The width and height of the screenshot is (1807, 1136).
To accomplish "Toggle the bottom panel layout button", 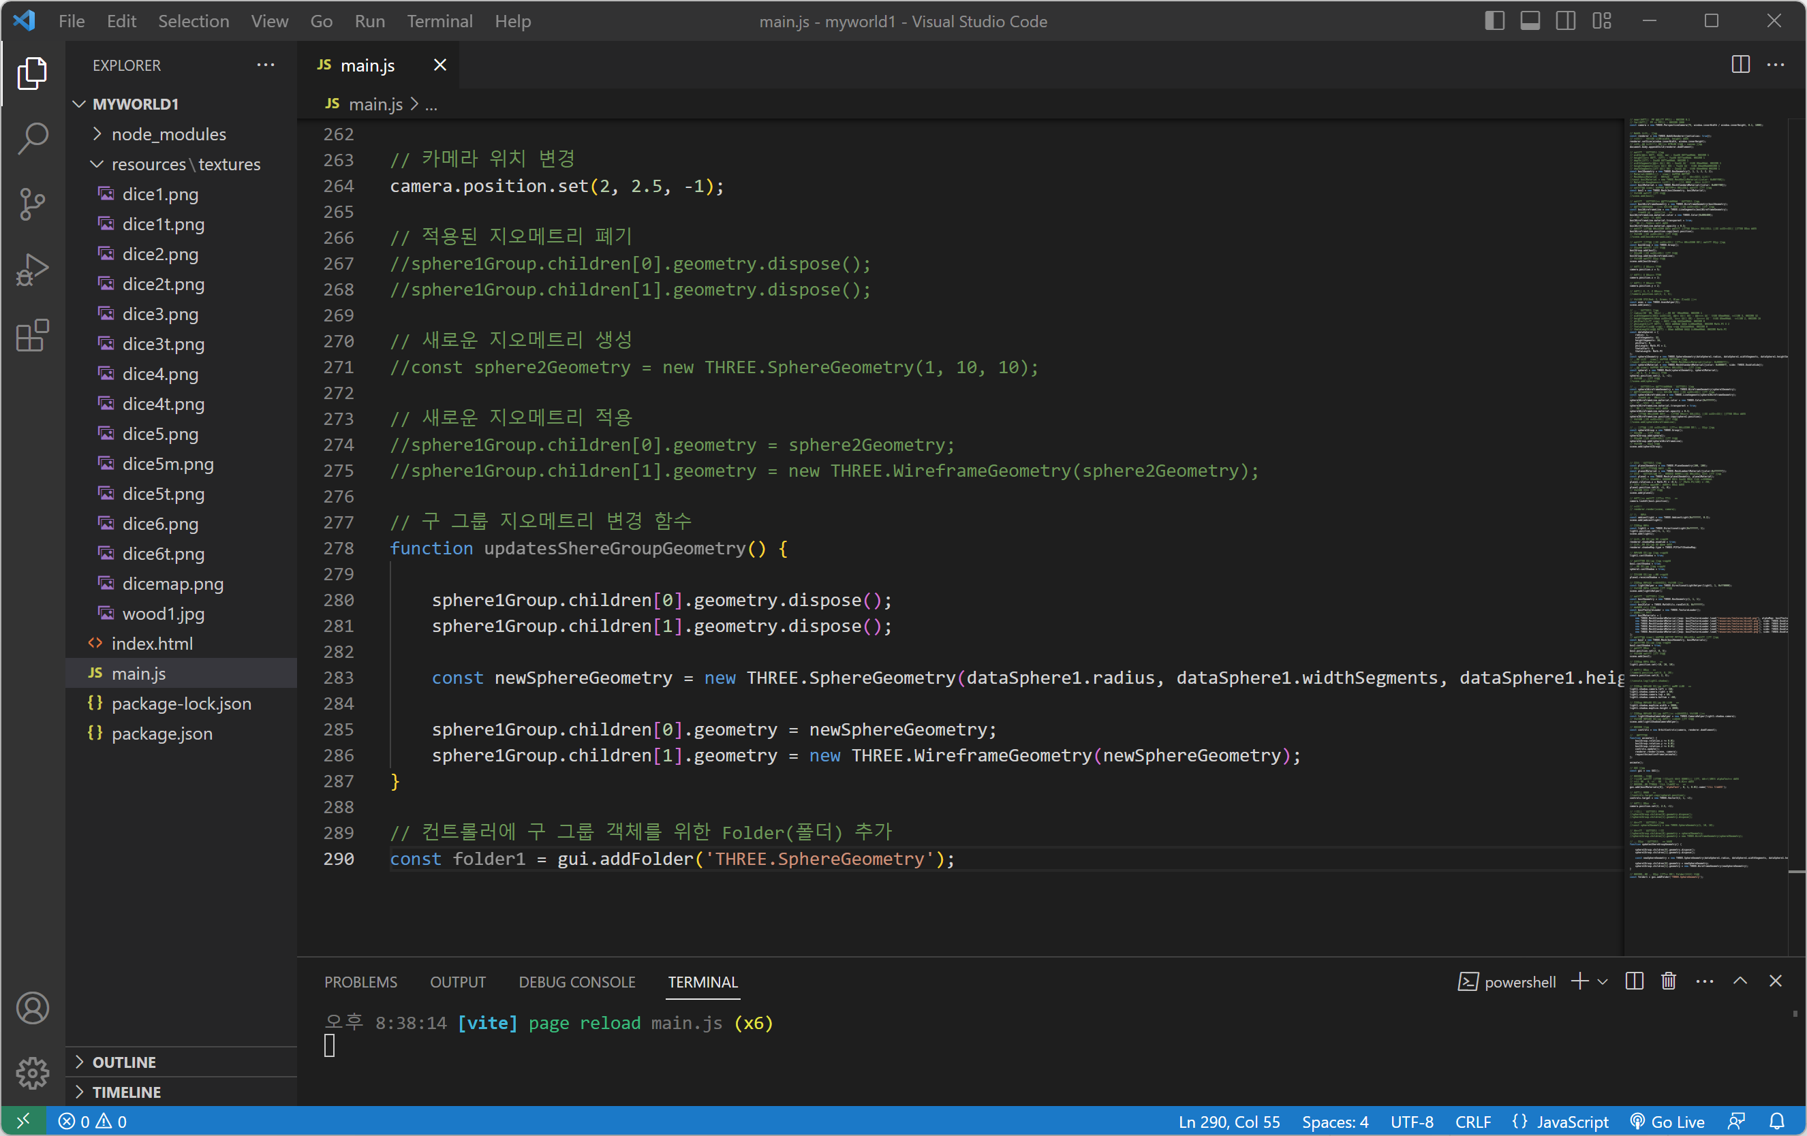I will coord(1530,21).
